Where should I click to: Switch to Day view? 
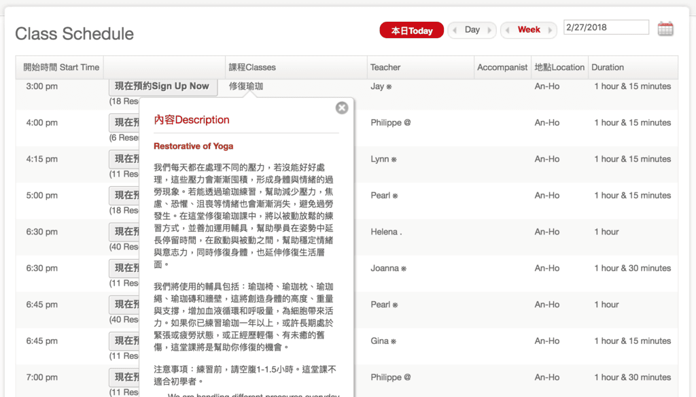(x=472, y=30)
